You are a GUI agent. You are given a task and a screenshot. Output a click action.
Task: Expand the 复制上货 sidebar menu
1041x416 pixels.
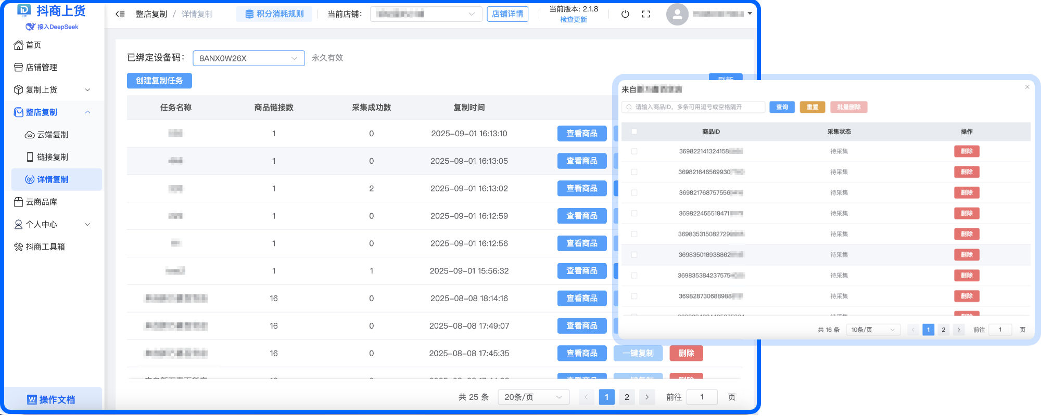pyautogui.click(x=52, y=90)
